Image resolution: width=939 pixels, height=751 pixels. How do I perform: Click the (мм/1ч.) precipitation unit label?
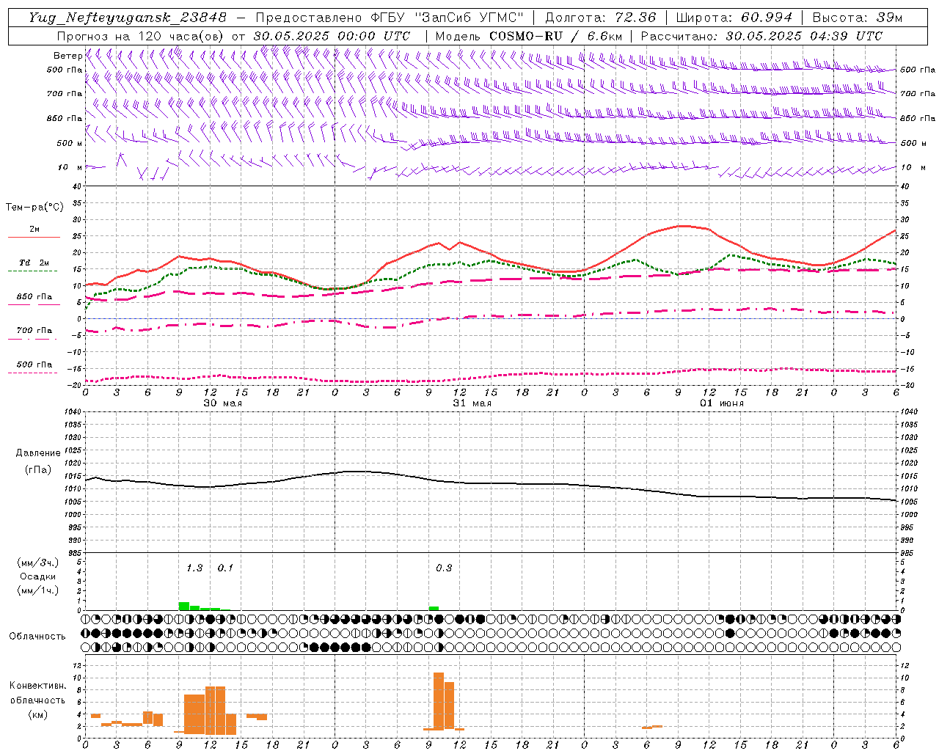(38, 590)
